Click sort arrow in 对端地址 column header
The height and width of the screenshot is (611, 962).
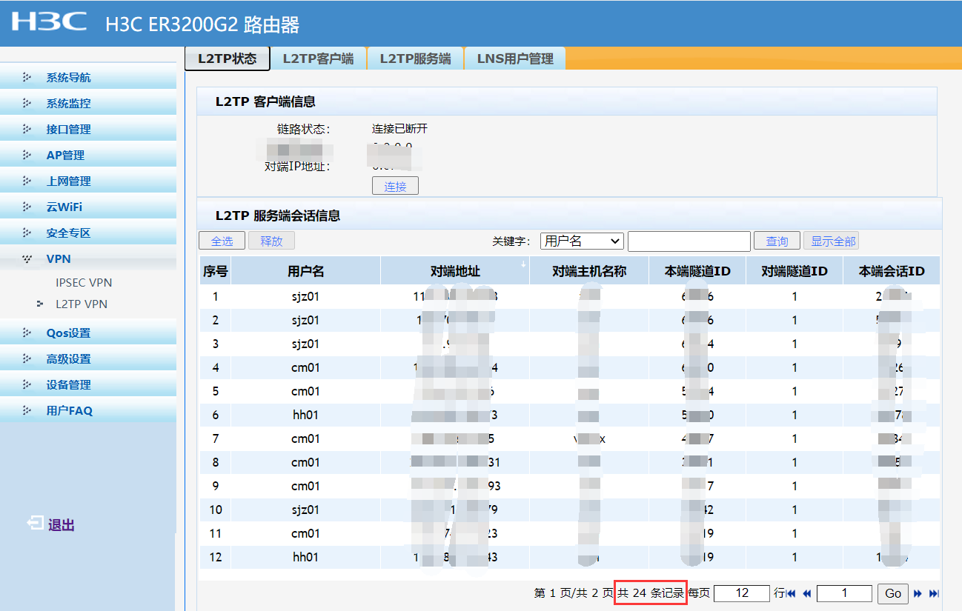pos(524,264)
